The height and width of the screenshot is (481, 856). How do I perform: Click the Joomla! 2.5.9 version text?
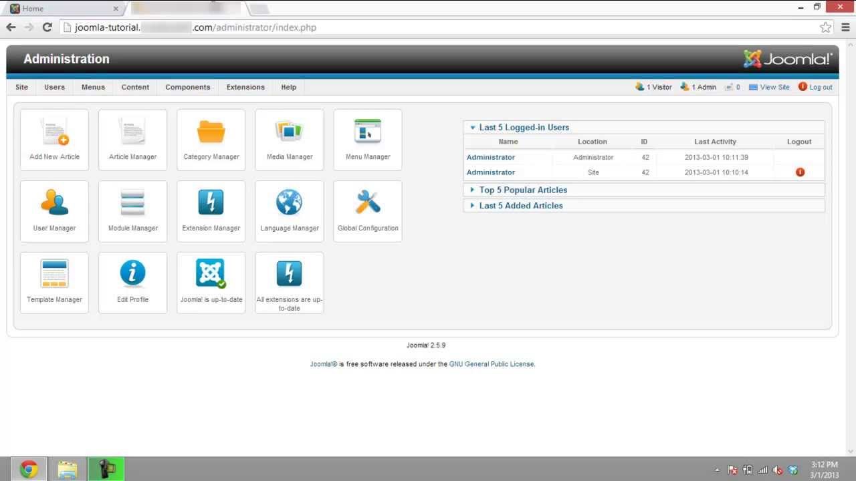point(426,345)
